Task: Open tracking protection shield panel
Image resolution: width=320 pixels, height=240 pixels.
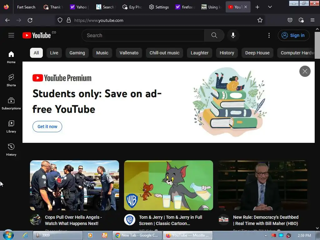Action: tap(60, 20)
